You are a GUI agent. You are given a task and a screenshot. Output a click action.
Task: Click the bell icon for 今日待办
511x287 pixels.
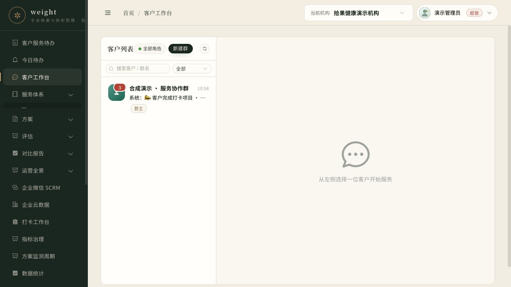pyautogui.click(x=15, y=60)
